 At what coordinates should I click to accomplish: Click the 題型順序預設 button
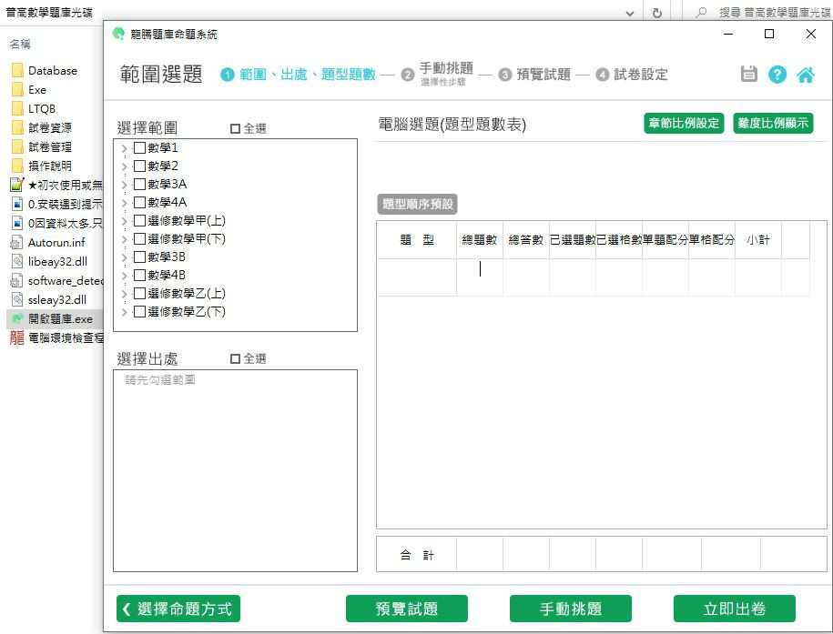coord(418,204)
